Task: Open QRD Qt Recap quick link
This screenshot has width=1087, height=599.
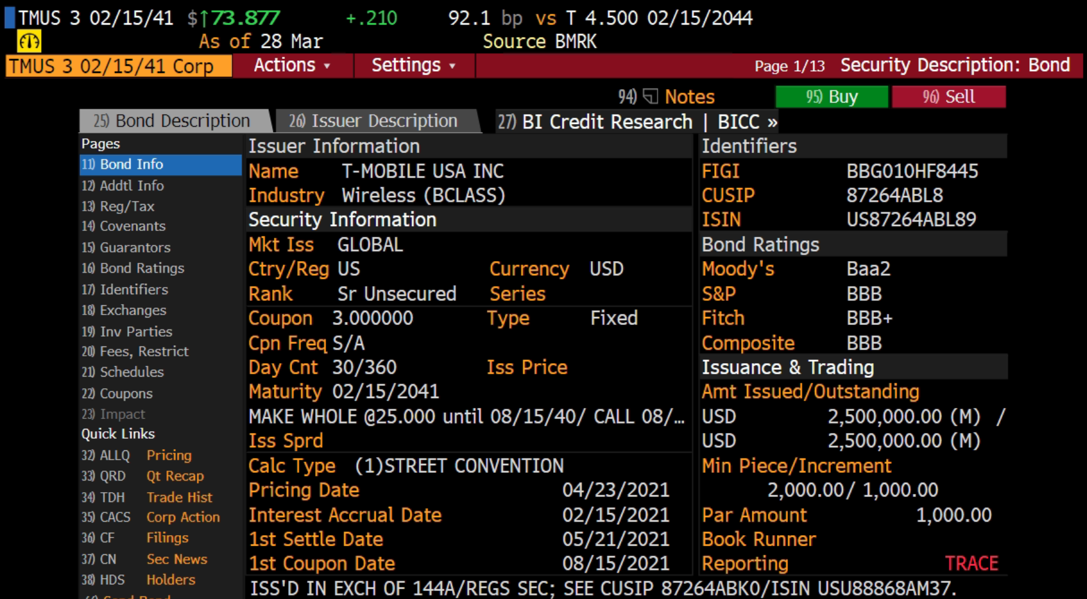Action: pos(142,476)
